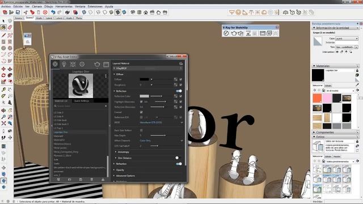
Task: Select Logotipo Dior in material list
Action: (61, 132)
